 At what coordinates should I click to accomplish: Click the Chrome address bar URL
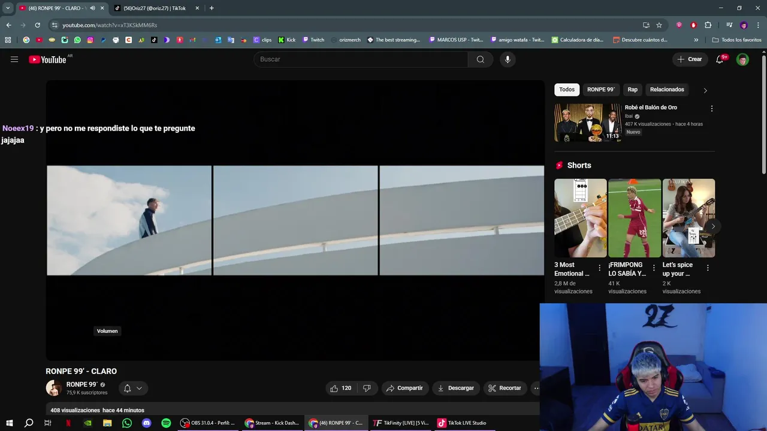[110, 25]
